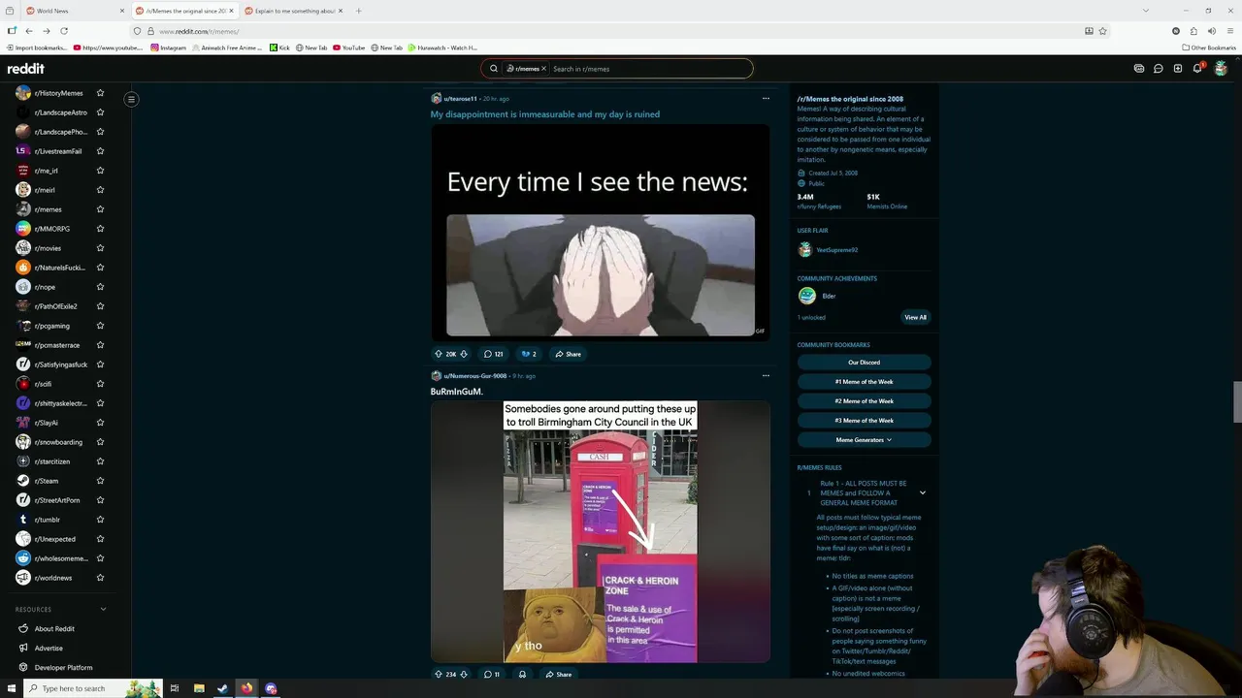Open comments on the post with 121 comments
Viewport: 1242px width, 698px height.
tap(493, 354)
